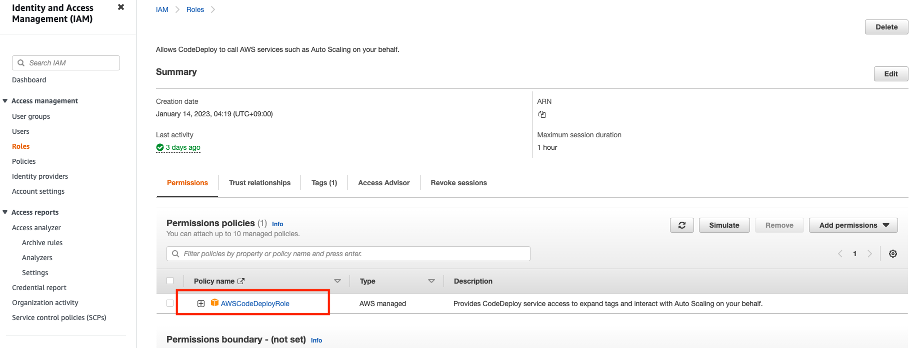The height and width of the screenshot is (348, 913).
Task: Open User groups in sidebar
Action: coord(31,116)
